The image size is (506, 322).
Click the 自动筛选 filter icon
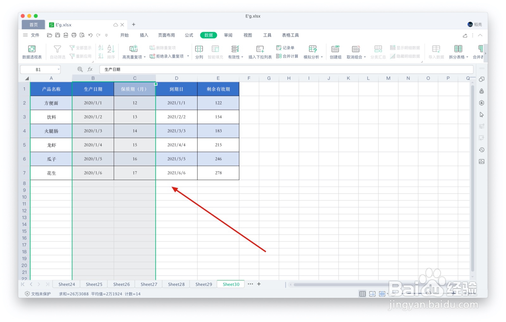57,52
